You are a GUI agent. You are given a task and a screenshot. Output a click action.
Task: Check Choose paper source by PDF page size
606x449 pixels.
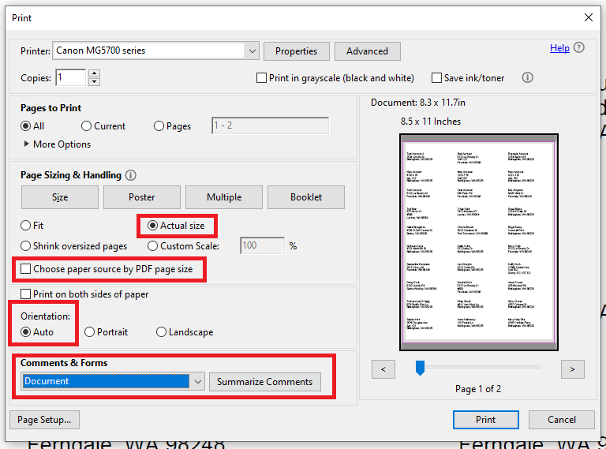point(27,269)
